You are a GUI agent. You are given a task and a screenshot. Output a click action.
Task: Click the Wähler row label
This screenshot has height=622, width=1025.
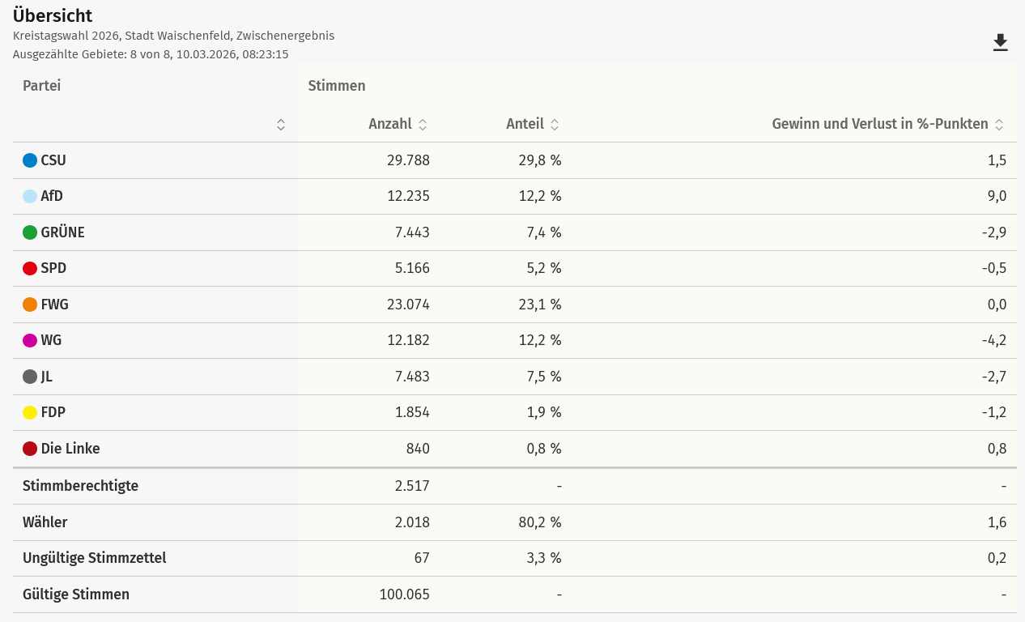pyautogui.click(x=45, y=522)
